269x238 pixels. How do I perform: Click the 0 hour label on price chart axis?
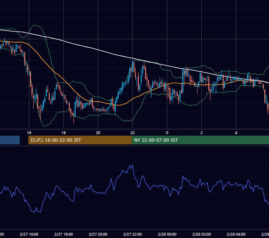[167, 133]
